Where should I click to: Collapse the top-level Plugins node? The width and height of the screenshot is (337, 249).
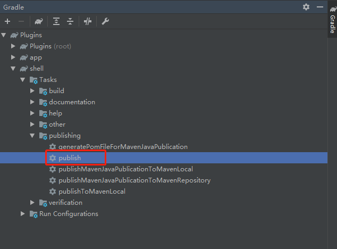point(4,35)
